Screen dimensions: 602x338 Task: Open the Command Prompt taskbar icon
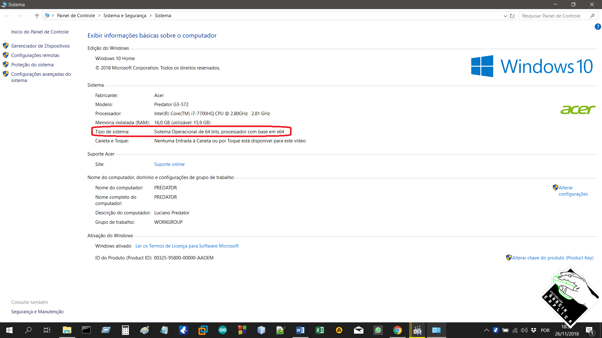click(86, 330)
